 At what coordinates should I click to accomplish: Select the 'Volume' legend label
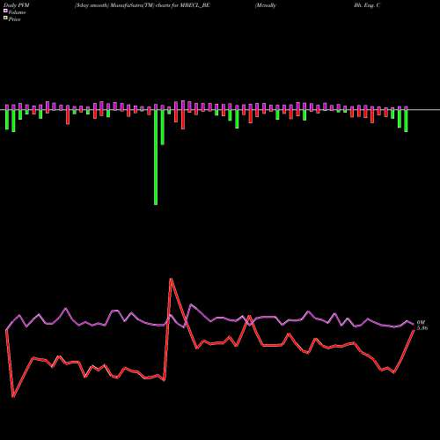point(17,12)
